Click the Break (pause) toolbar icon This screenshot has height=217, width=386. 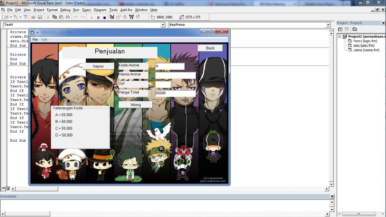pos(98,17)
